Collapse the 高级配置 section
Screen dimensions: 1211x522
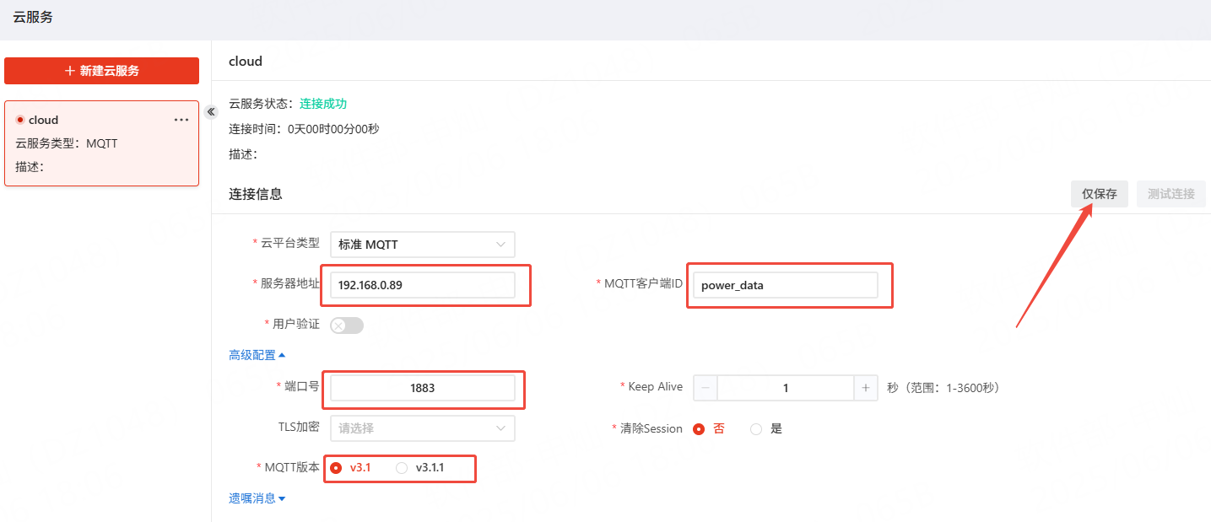point(257,355)
